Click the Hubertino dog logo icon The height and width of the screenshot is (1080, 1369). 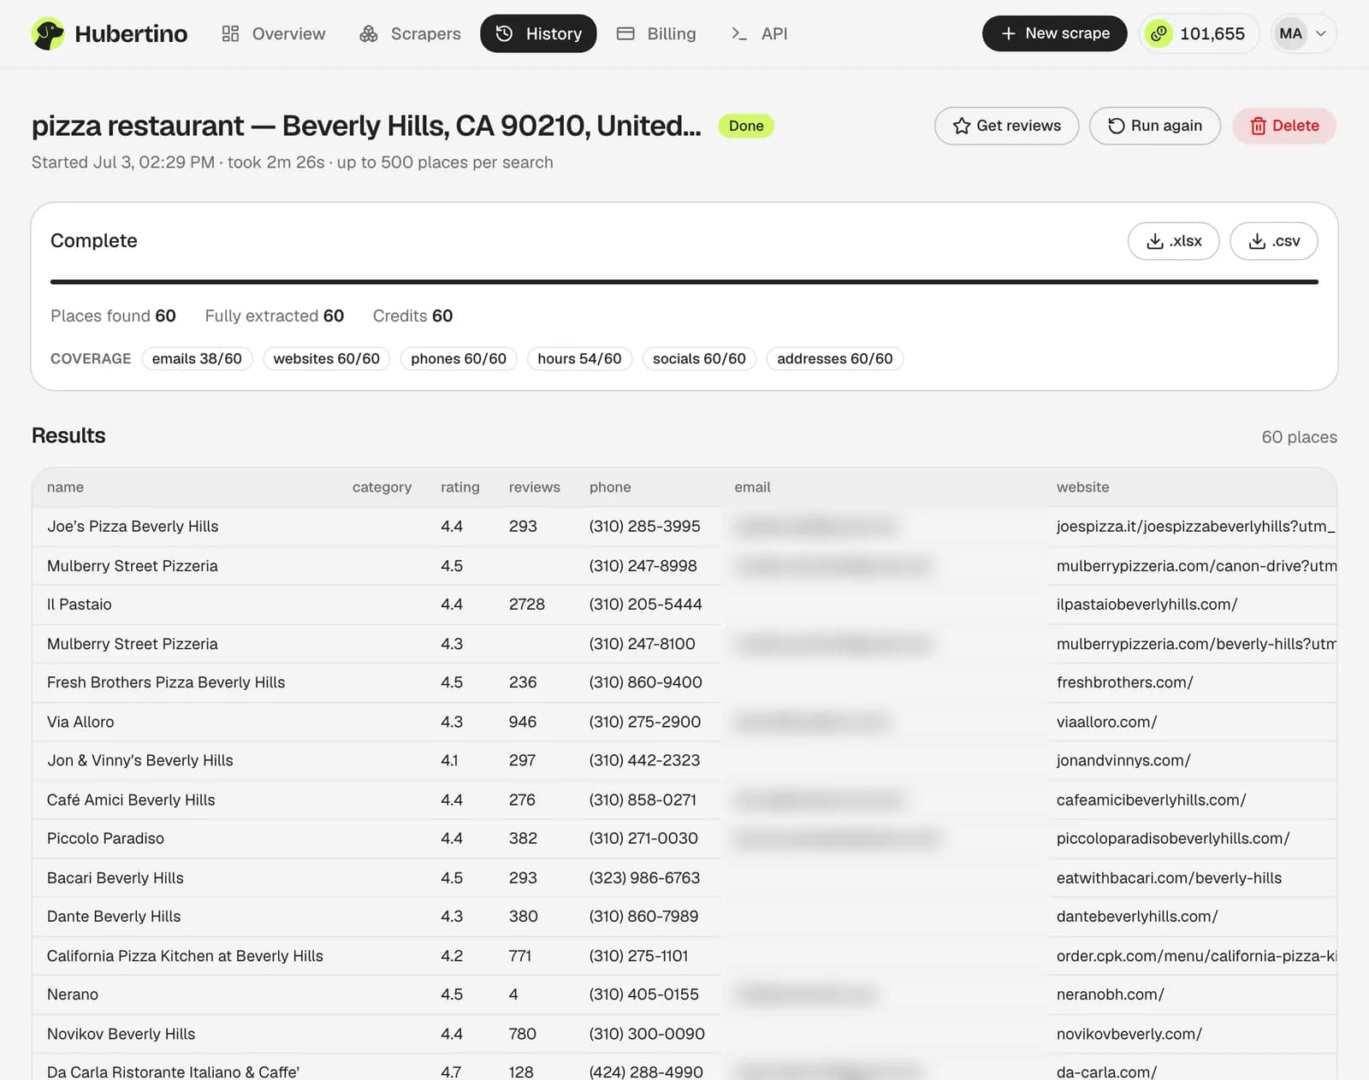click(x=48, y=33)
